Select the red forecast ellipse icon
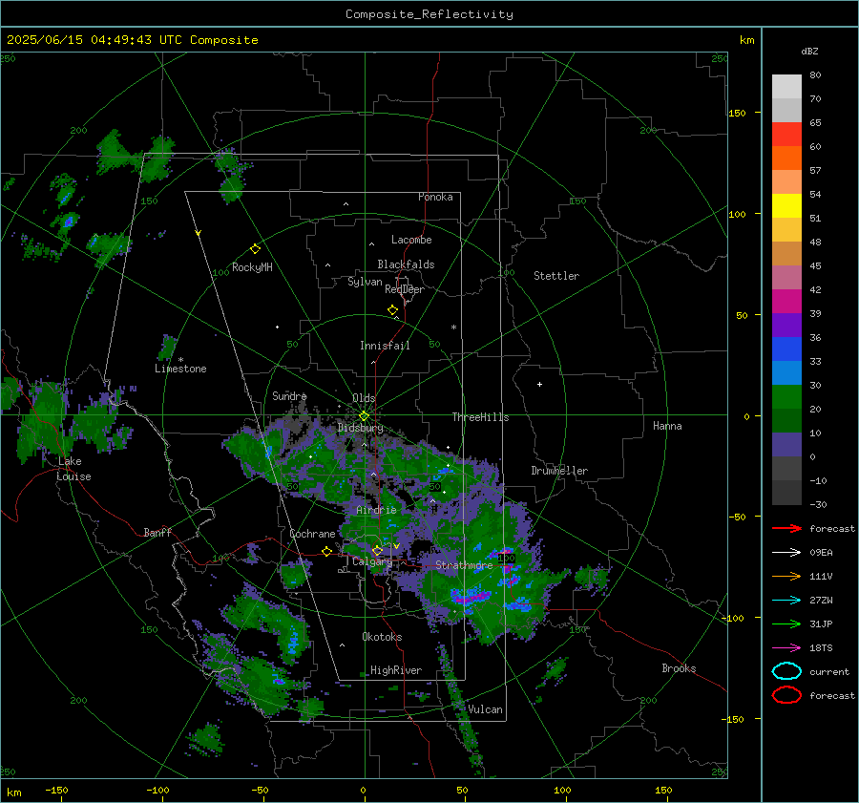Screen dimensions: 859x803 click(x=786, y=695)
